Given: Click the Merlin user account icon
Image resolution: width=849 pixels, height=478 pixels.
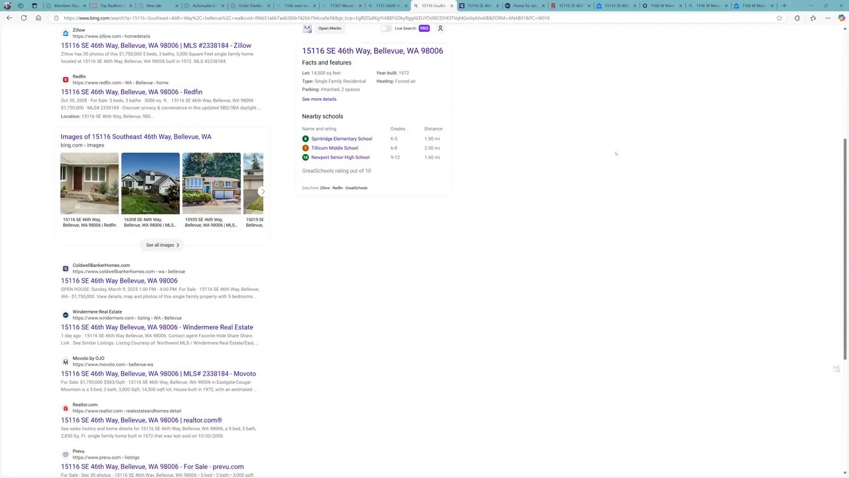Looking at the screenshot, I should (x=440, y=29).
